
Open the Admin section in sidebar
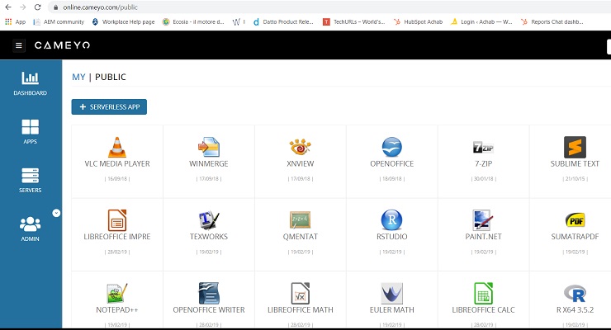point(30,229)
